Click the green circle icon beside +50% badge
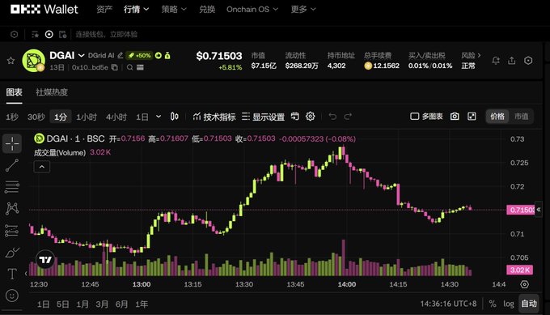The width and height of the screenshot is (550, 315). tap(159, 56)
